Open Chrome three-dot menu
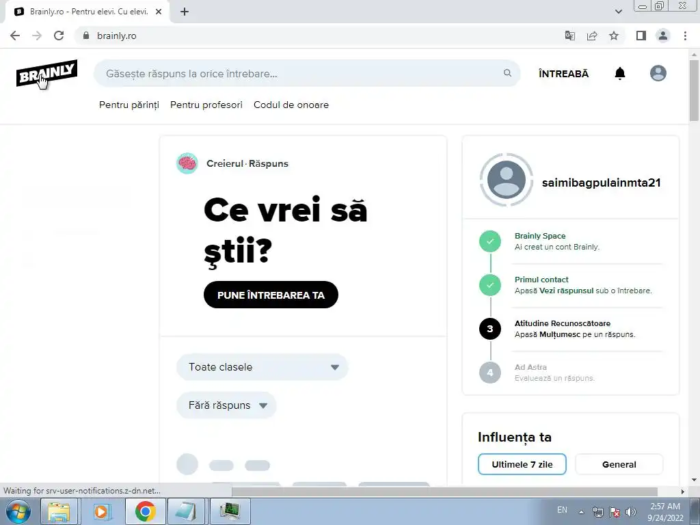This screenshot has height=525, width=700. 685,36
